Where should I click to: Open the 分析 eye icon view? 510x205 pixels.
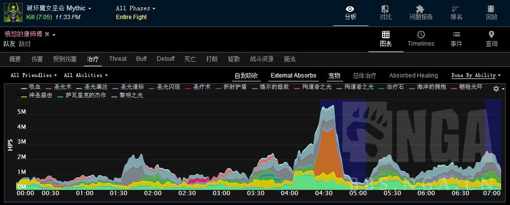[x=350, y=13]
